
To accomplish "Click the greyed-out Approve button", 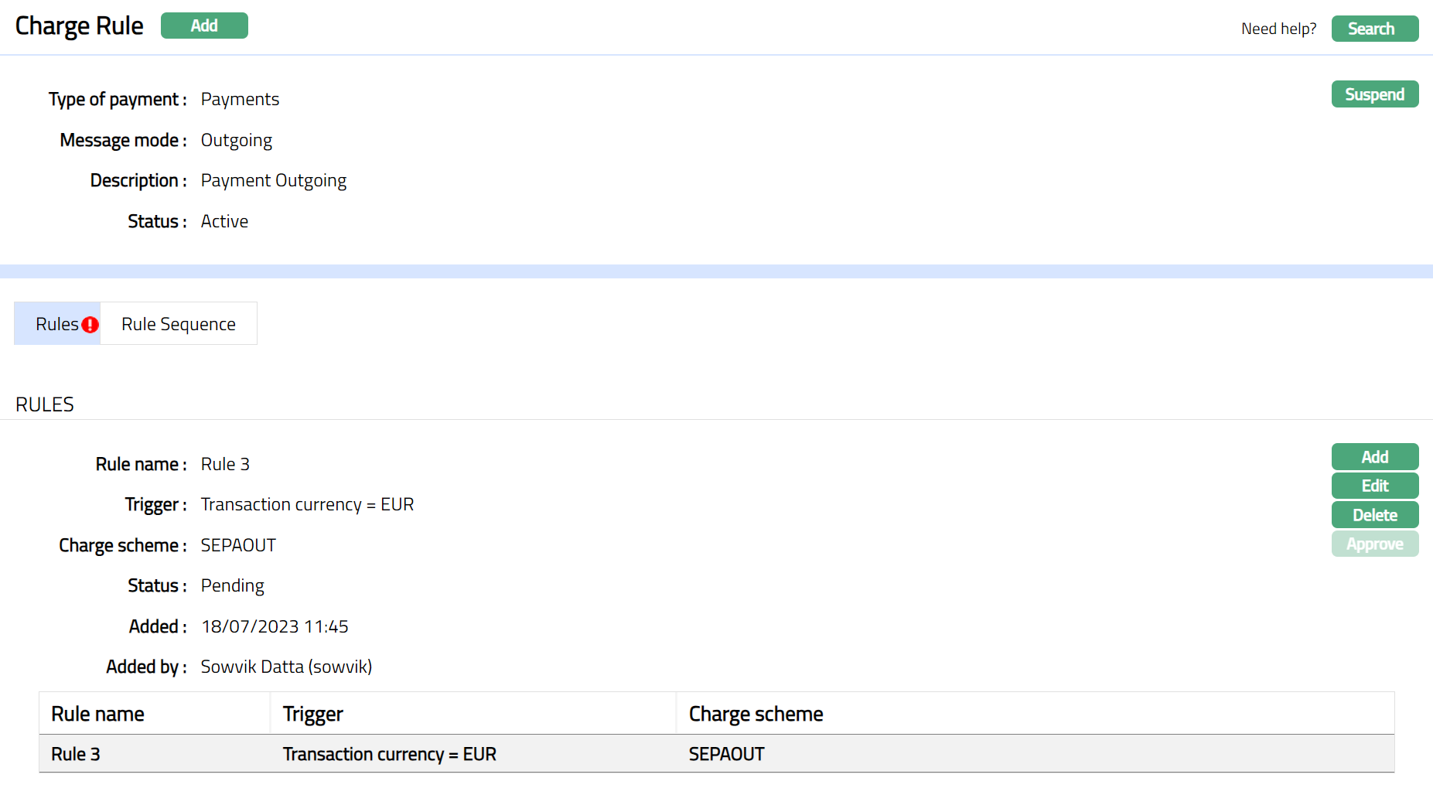I will pos(1374,544).
